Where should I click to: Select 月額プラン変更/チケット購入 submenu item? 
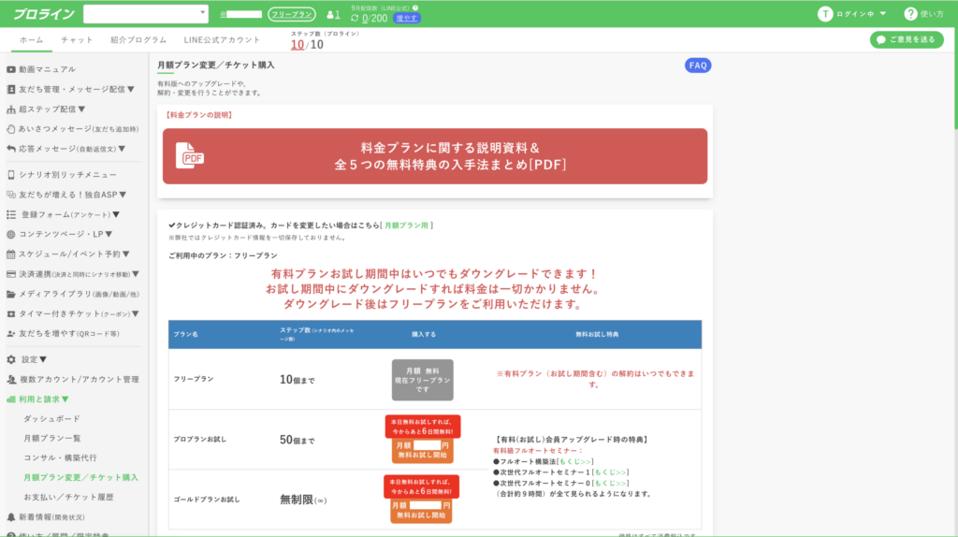(x=80, y=478)
